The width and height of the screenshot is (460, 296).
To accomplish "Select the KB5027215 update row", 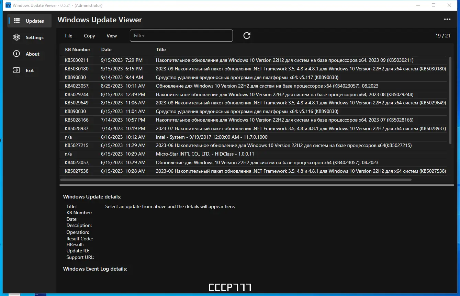I will pyautogui.click(x=254, y=145).
